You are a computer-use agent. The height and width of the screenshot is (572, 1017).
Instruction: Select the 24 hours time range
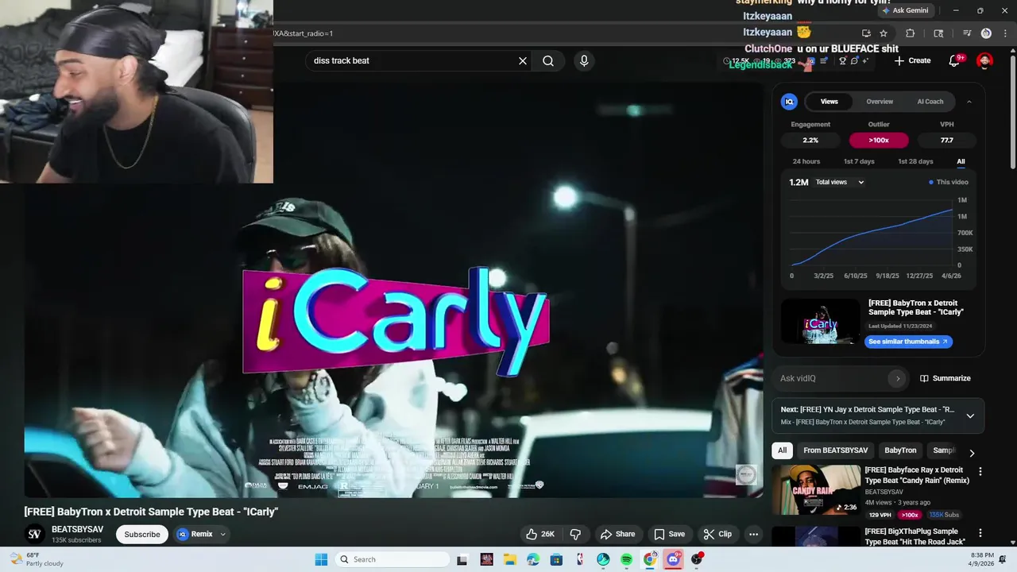(806, 161)
